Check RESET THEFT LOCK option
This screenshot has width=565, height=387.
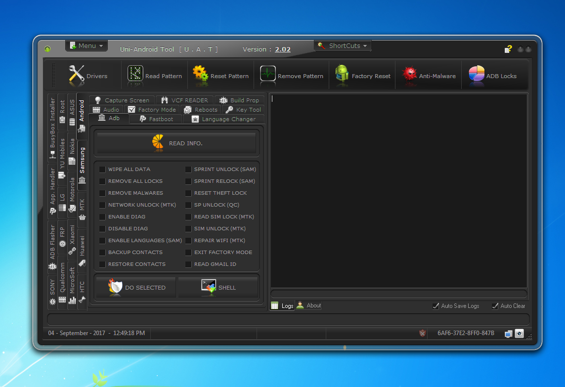point(188,193)
